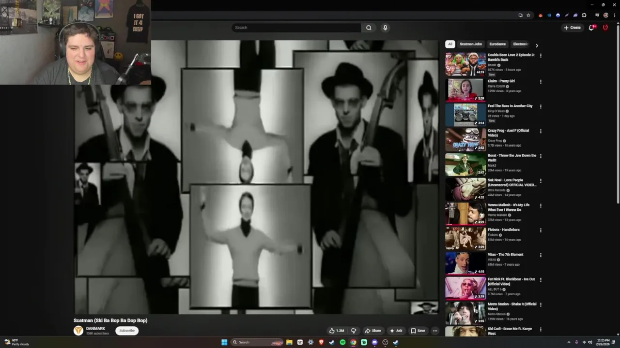Open Crazy Frog - Axel F video title
This screenshot has height=348, width=620.
tap(508, 133)
